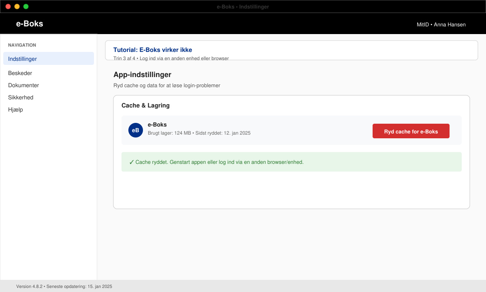
Task: Select storage info Brugt lager 124 MB
Action: [x=199, y=133]
